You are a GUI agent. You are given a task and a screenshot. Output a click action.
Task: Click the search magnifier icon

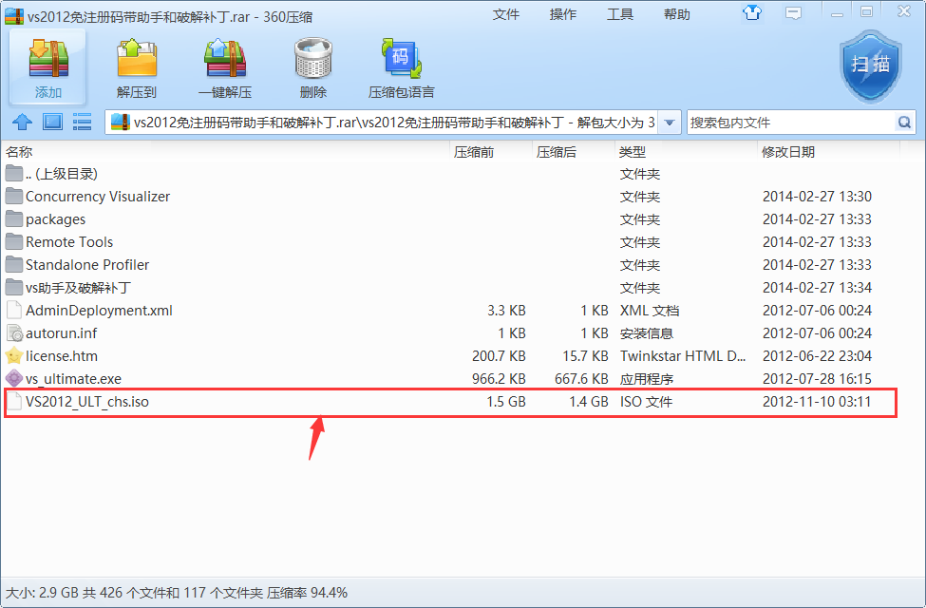904,123
